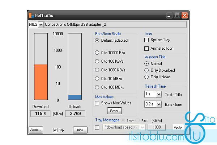
Task: Maximize the NetTraffic window
Action: pyautogui.click(x=177, y=15)
